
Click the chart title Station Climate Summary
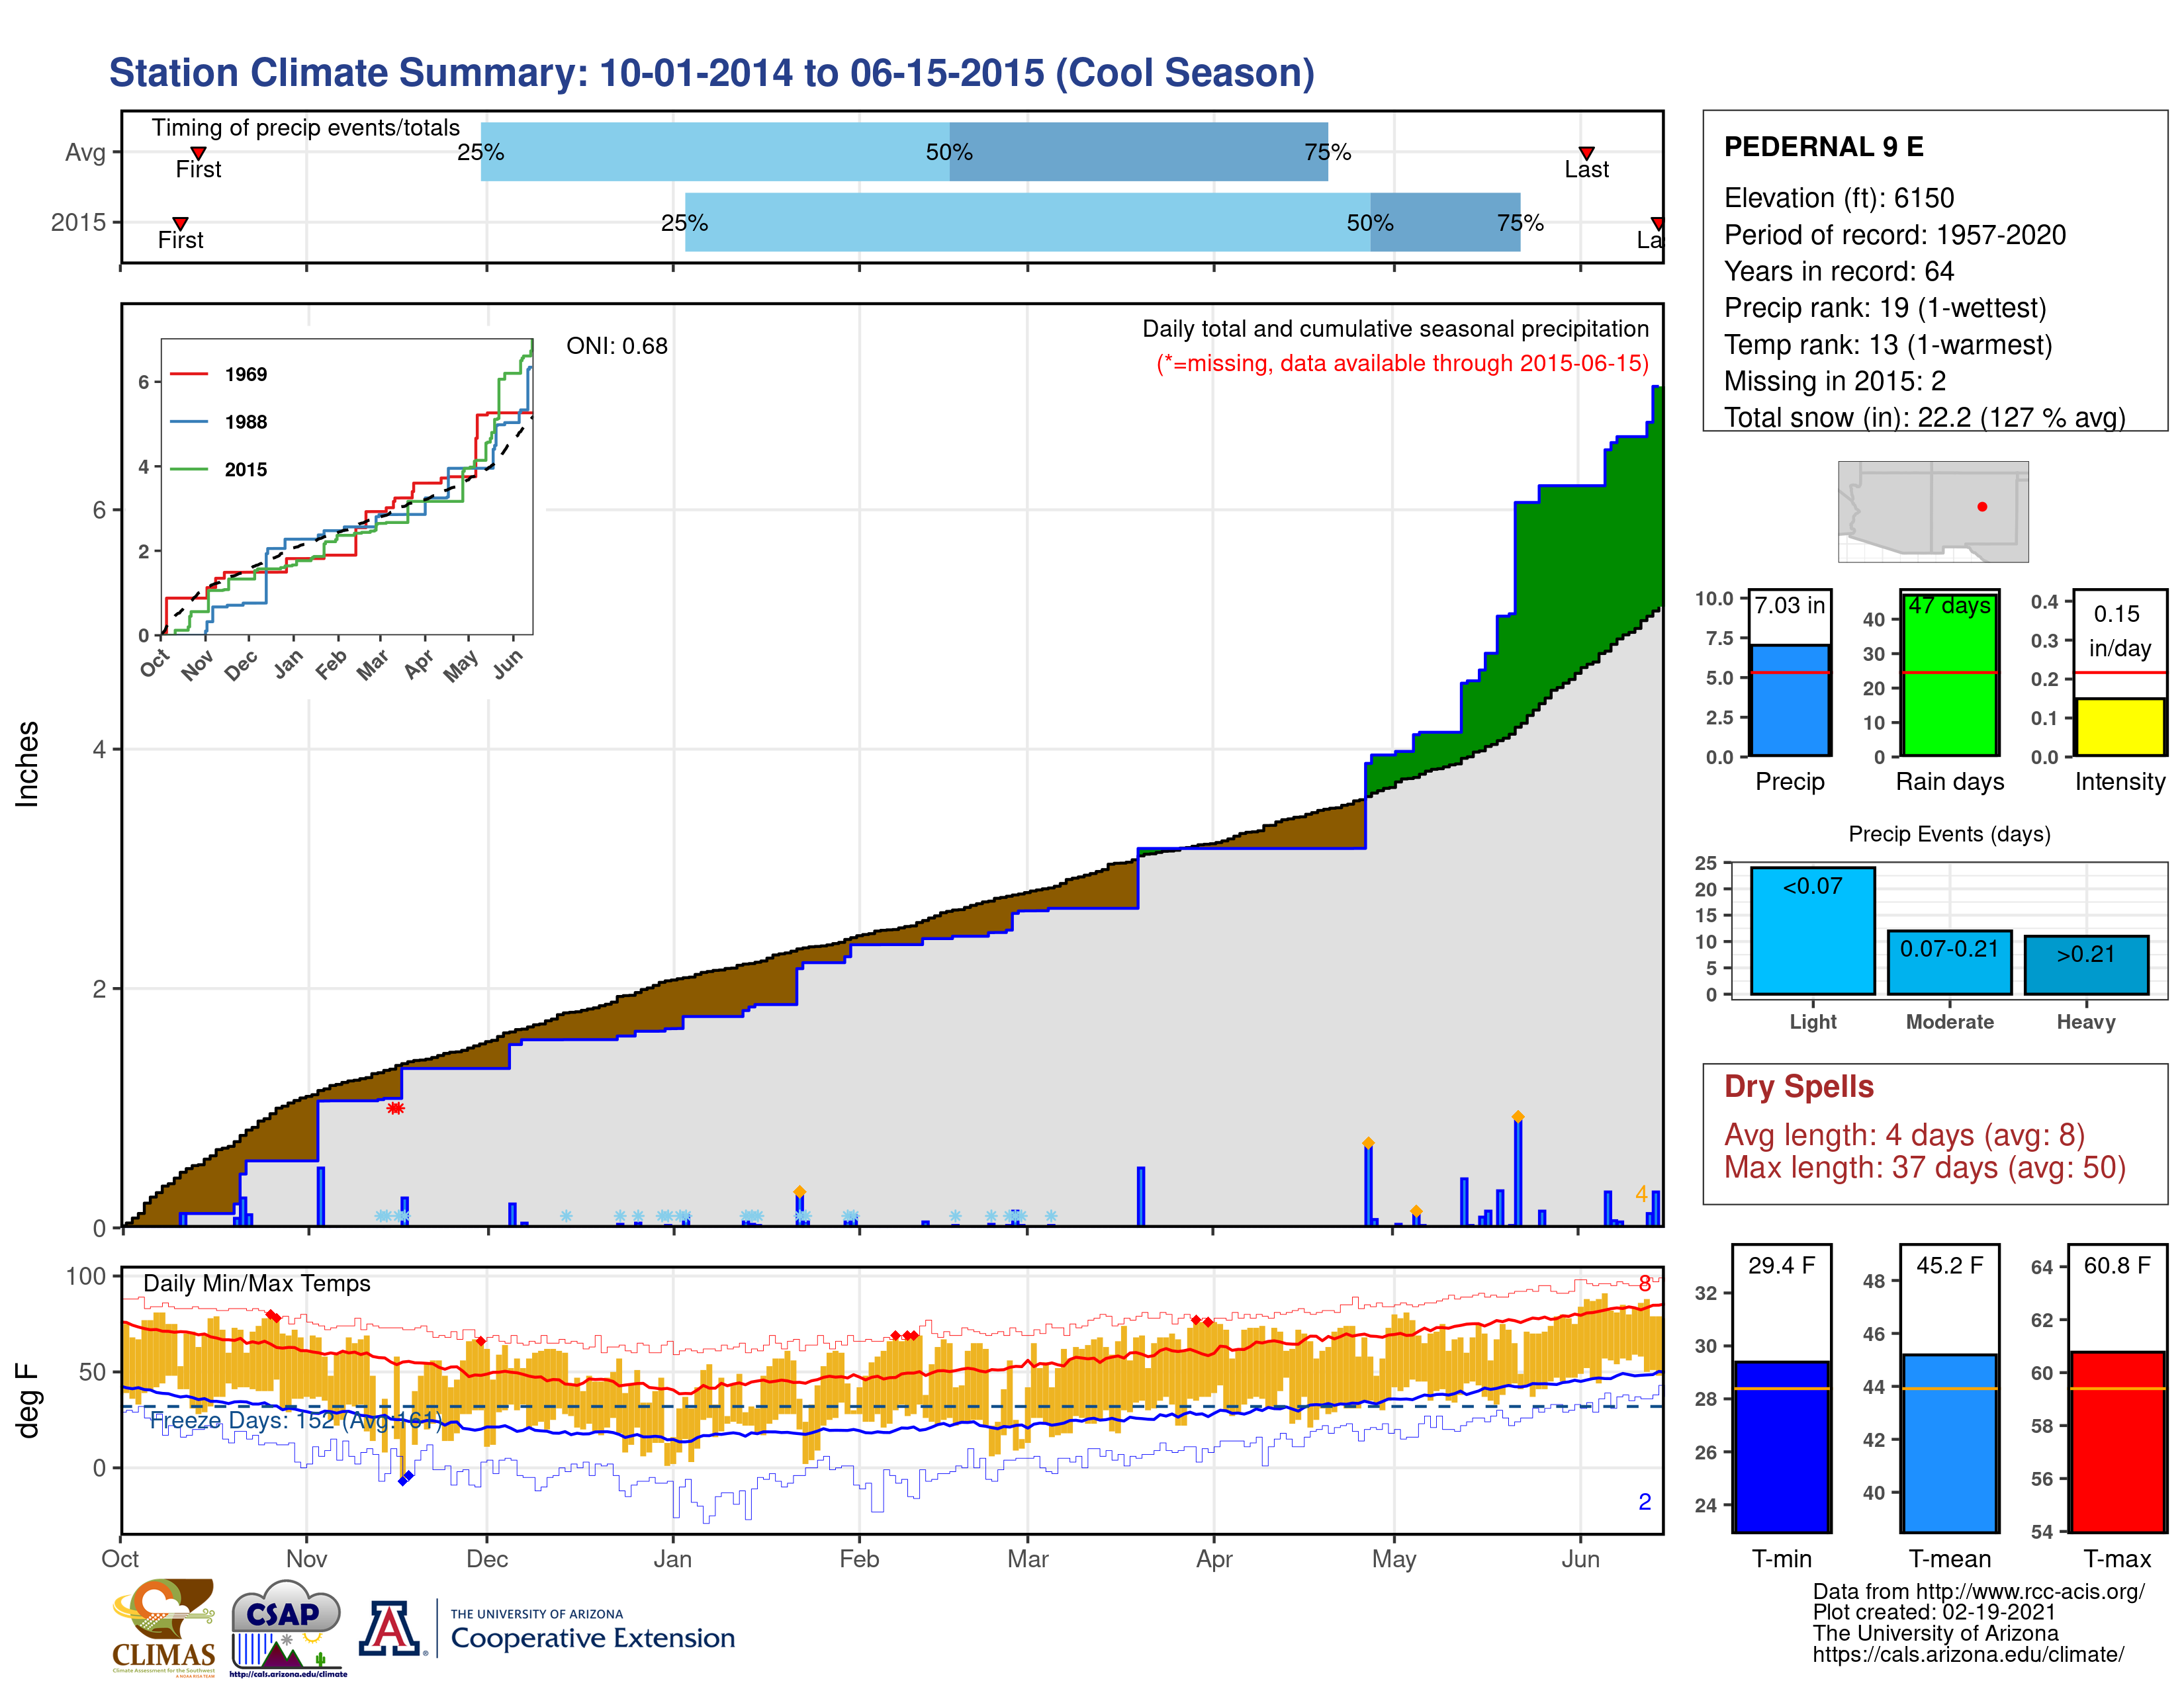click(711, 73)
